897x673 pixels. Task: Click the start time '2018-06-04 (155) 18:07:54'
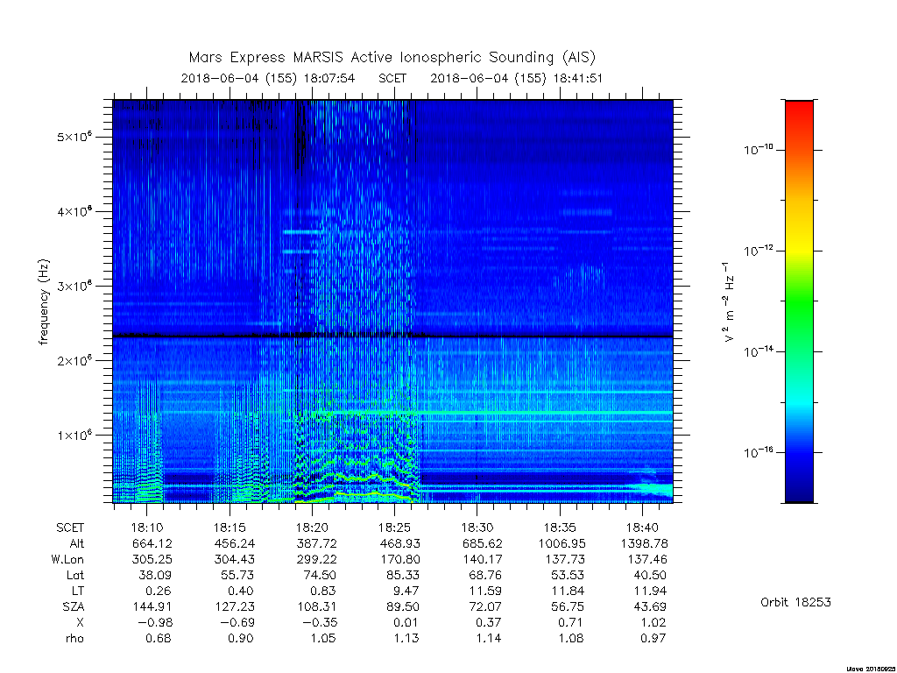(x=268, y=78)
